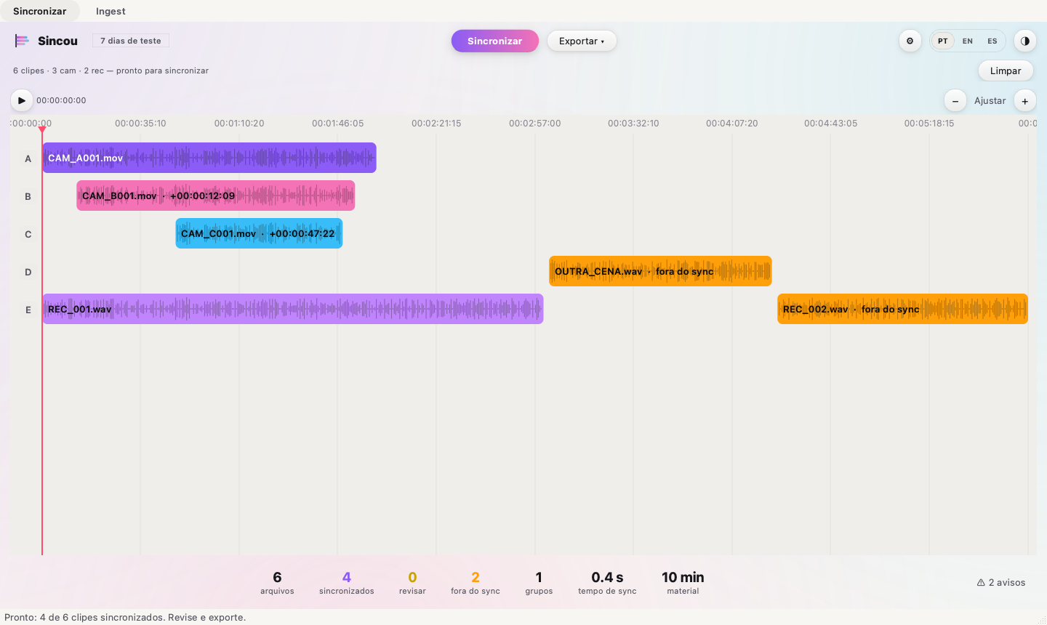The image size is (1047, 625).
Task: Click the purple Sincronizar button
Action: pyautogui.click(x=495, y=41)
